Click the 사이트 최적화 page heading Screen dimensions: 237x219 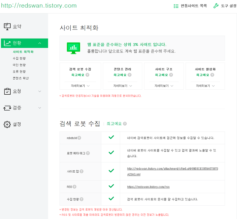pos(79,28)
